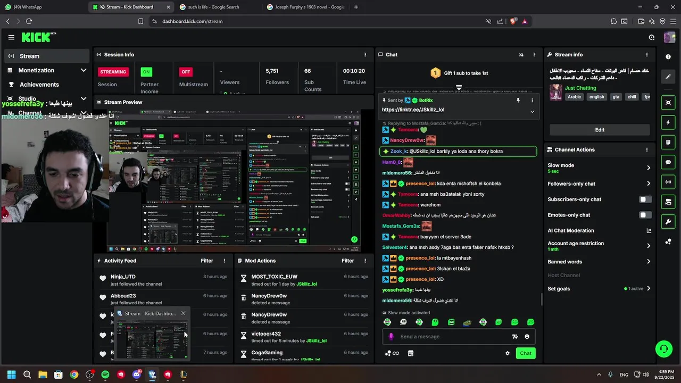Open Spotify from the taskbar
681x383 pixels.
pyautogui.click(x=105, y=374)
